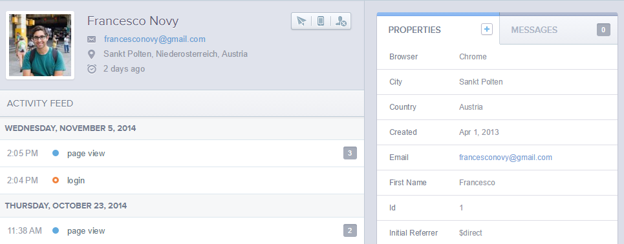Image resolution: width=624 pixels, height=244 pixels.
Task: Click the blue dot of 2:05 PM page view
Action: point(56,153)
